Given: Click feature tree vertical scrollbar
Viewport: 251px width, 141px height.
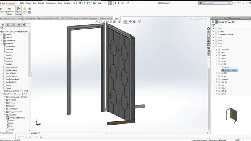Looking at the screenshot, I should pos(29,54).
